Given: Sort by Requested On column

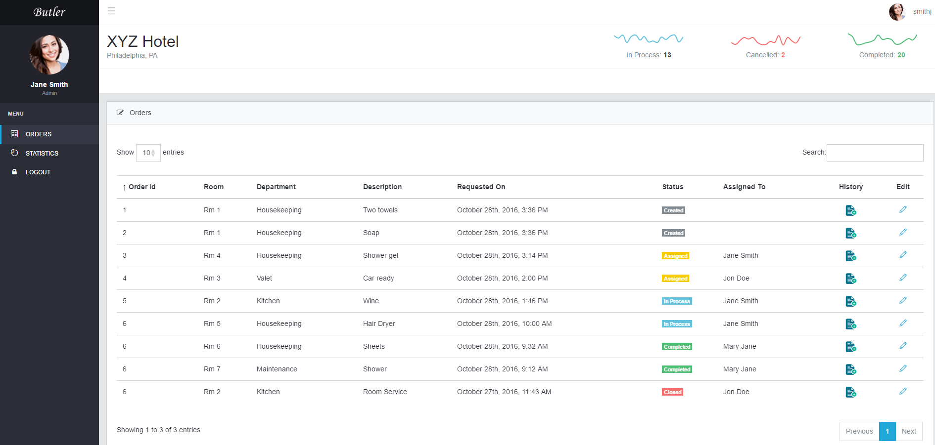Looking at the screenshot, I should [481, 187].
